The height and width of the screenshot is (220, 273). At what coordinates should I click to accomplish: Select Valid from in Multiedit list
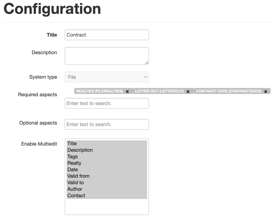click(78, 176)
